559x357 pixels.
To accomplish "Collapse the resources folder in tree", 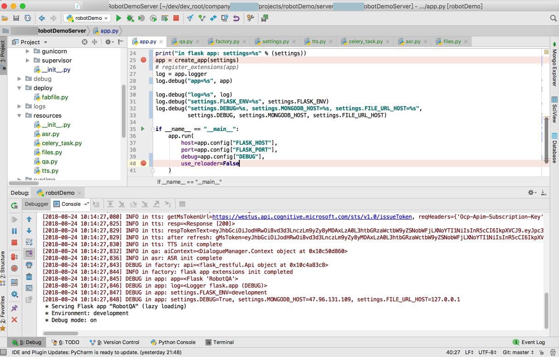I will click(20, 116).
